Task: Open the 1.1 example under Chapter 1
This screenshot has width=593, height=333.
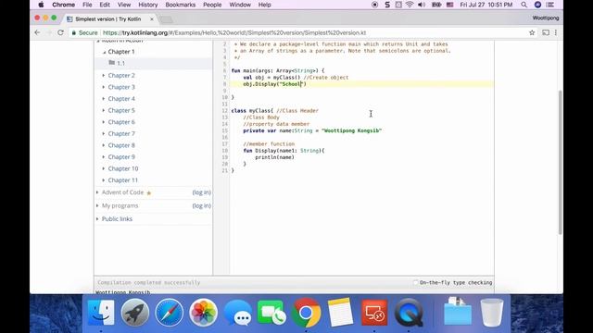Action: point(120,64)
